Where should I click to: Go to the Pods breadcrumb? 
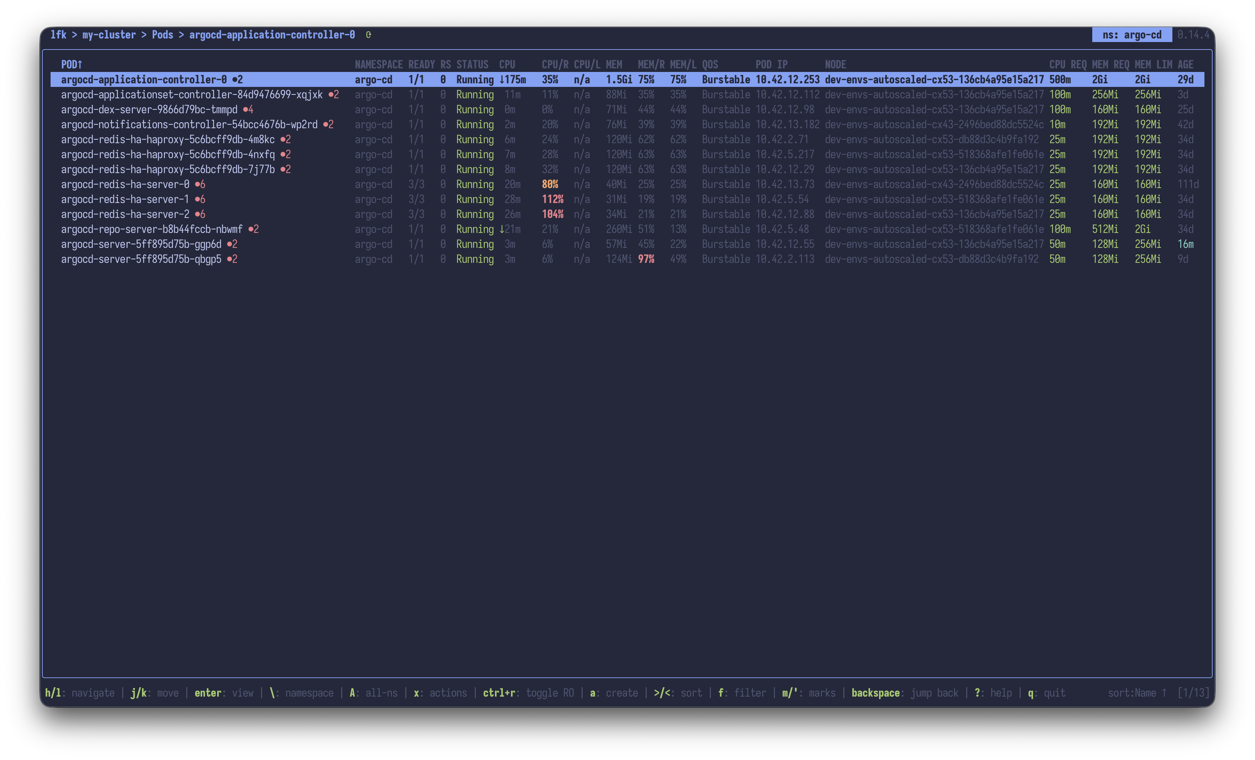pyautogui.click(x=162, y=35)
